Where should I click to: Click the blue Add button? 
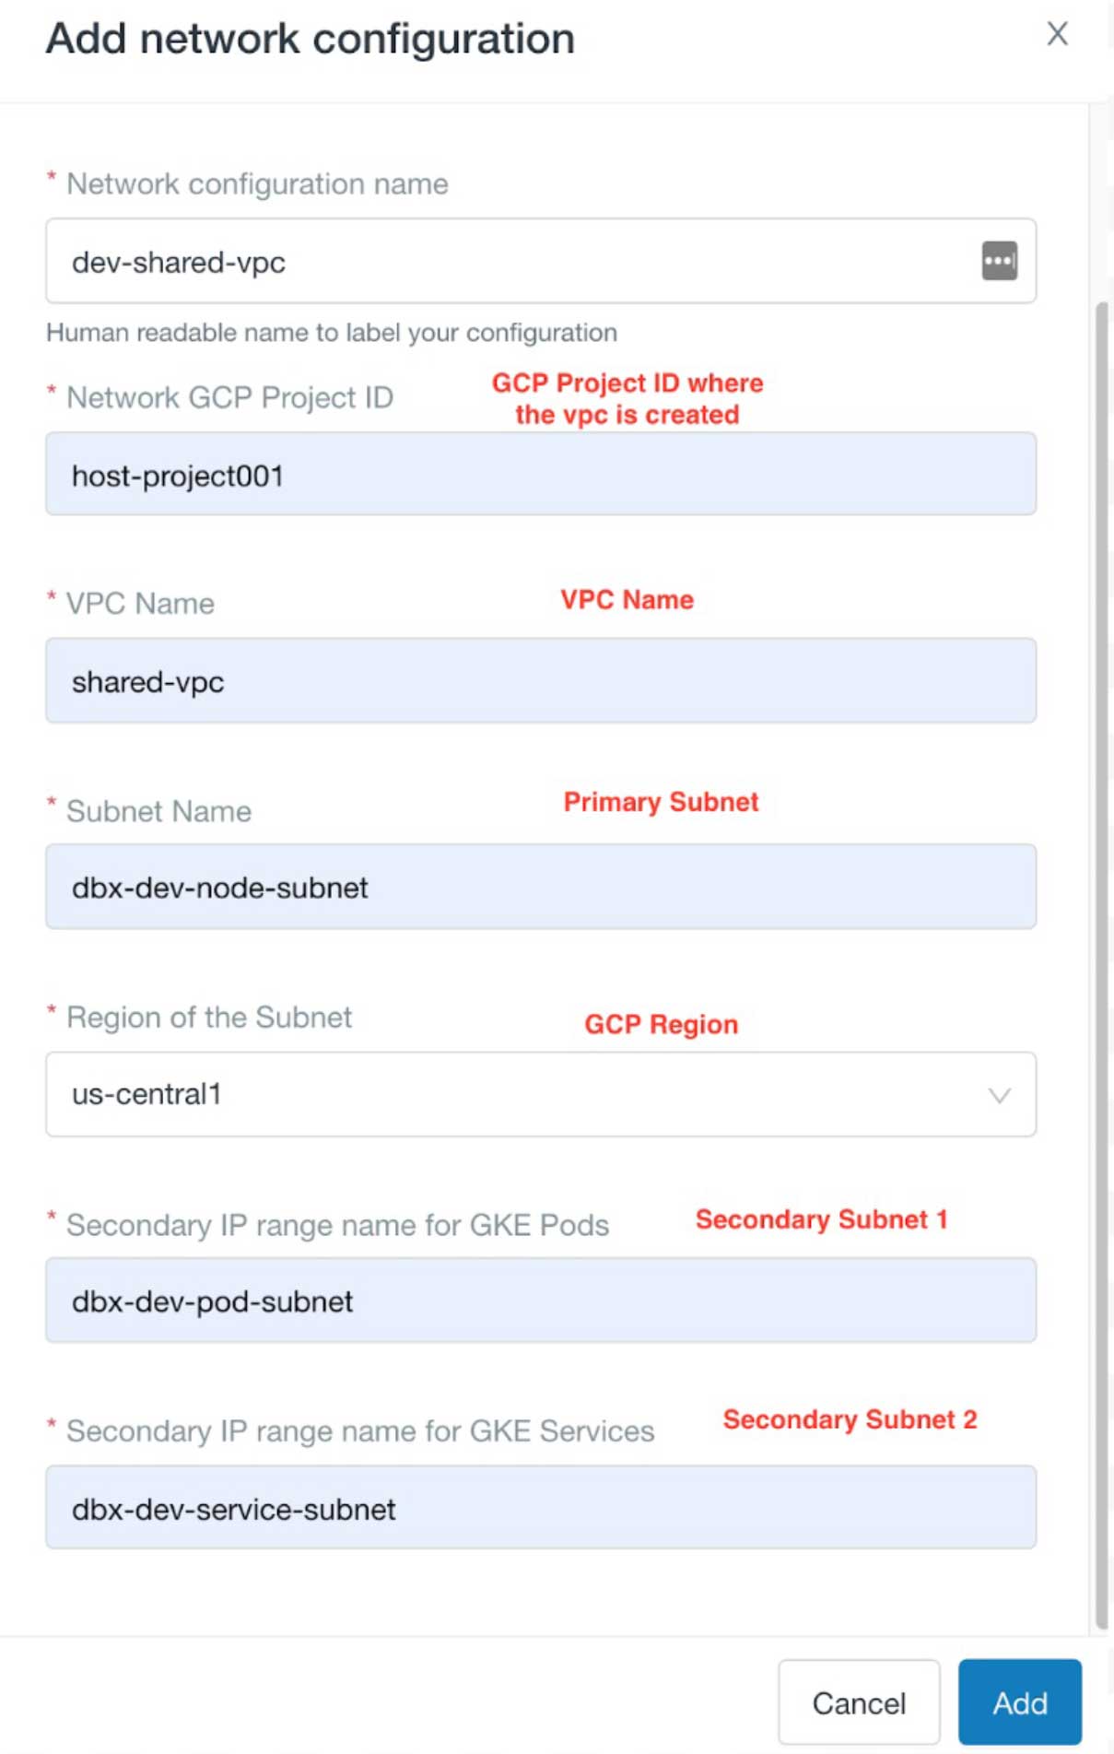coord(1019,1702)
